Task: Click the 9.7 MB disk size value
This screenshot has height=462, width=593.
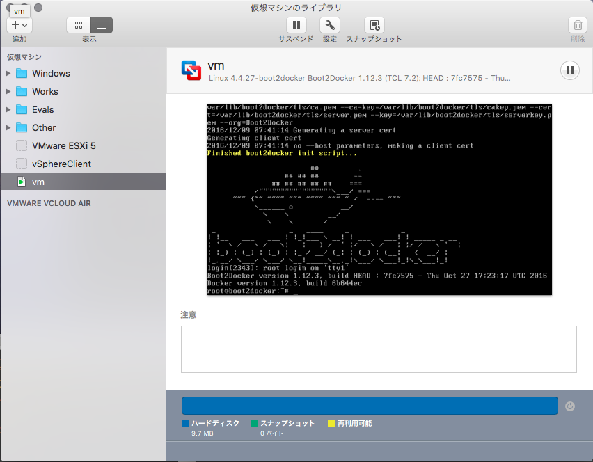Action: (203, 433)
